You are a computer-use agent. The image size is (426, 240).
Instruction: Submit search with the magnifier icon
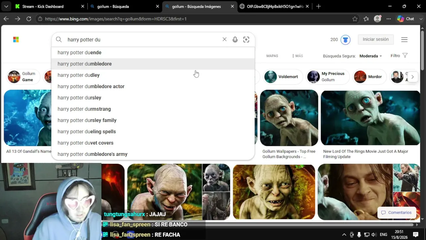[x=59, y=40]
